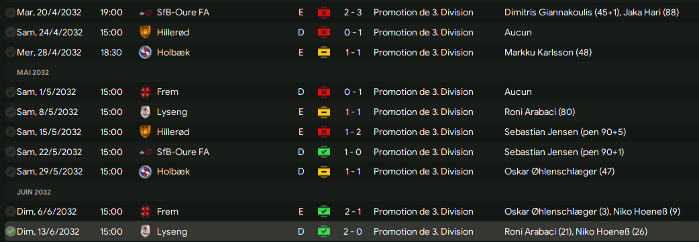Open the 2 - 0 score against Lyseng
Viewport: 699px width, 242px height.
click(x=354, y=231)
